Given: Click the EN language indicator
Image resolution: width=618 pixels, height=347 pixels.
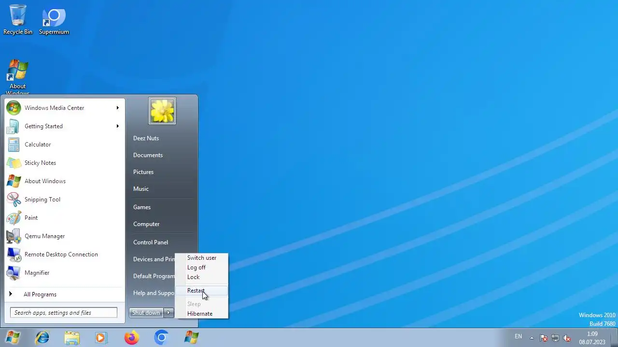Looking at the screenshot, I should pyautogui.click(x=518, y=336).
